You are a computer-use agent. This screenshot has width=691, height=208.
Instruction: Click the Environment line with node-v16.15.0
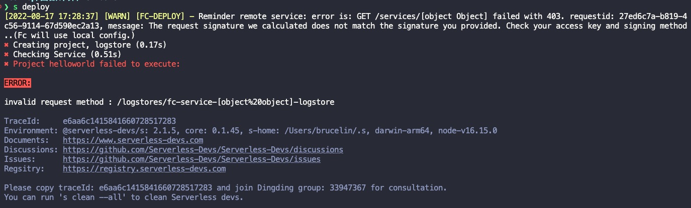251,131
